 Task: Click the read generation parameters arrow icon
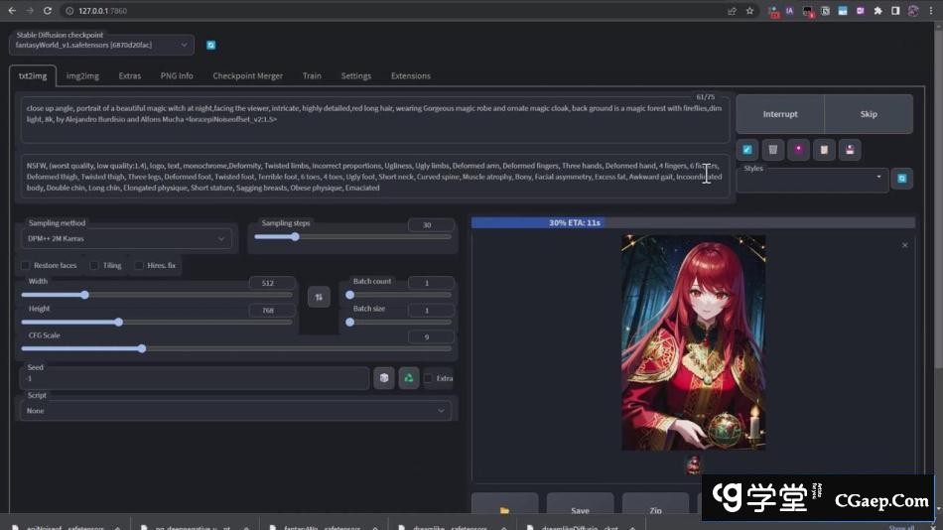tap(748, 150)
